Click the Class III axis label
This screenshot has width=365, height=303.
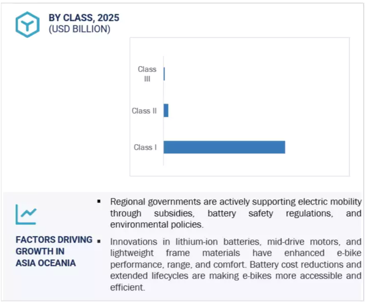pyautogui.click(x=147, y=74)
